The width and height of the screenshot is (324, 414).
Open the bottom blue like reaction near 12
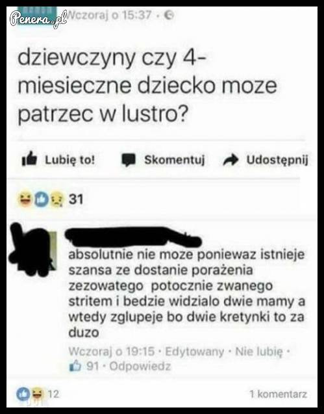pyautogui.click(x=23, y=394)
